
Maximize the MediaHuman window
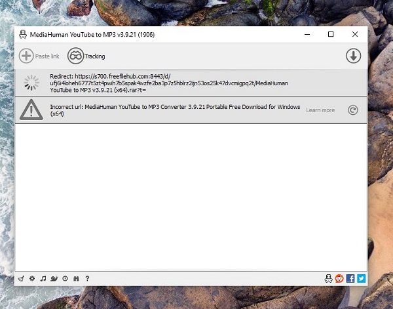pos(331,34)
